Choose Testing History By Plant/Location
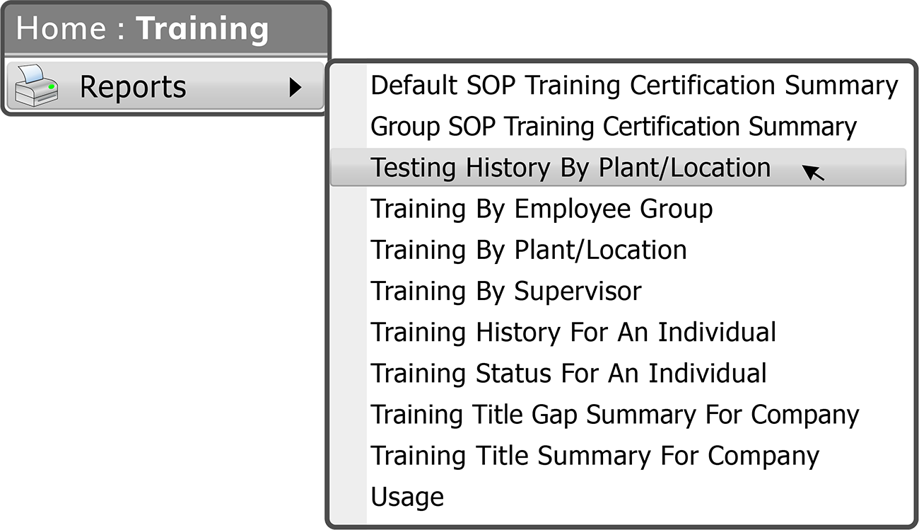 [x=570, y=168]
